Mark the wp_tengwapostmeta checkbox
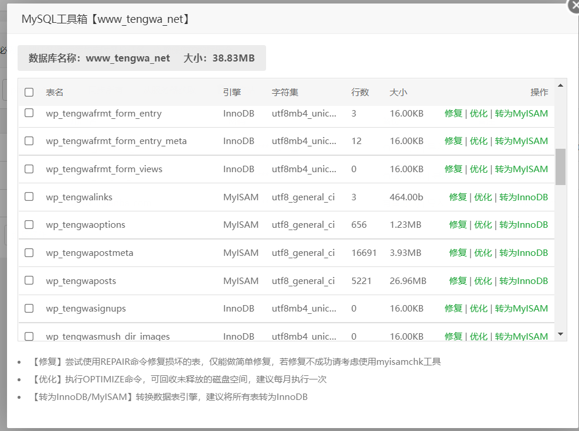 (29, 252)
